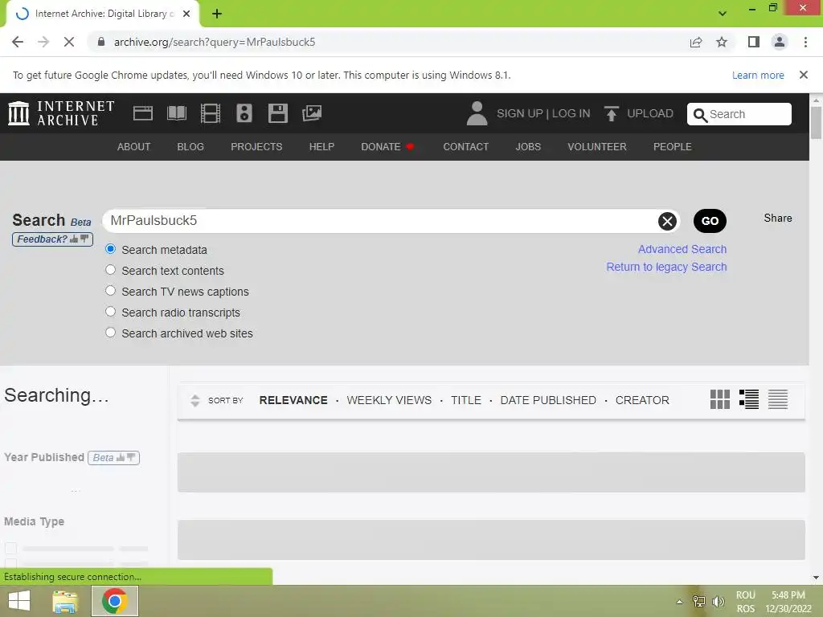Sort results by RELEVANCE
Image resolution: width=823 pixels, height=617 pixels.
click(293, 400)
